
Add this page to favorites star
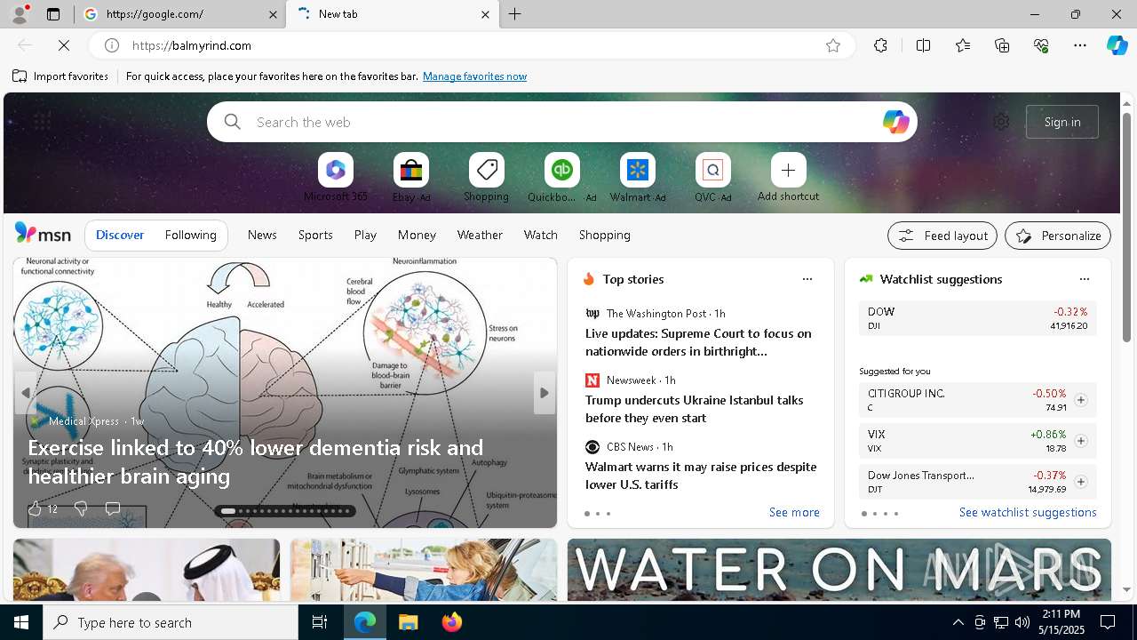pyautogui.click(x=833, y=45)
